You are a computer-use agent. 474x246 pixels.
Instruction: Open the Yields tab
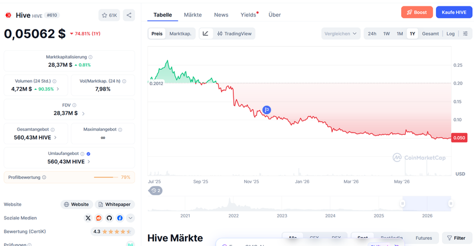pyautogui.click(x=249, y=15)
